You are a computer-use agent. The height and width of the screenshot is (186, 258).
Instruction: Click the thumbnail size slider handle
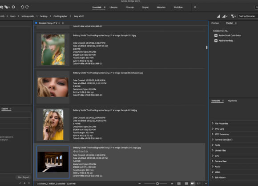157,183
